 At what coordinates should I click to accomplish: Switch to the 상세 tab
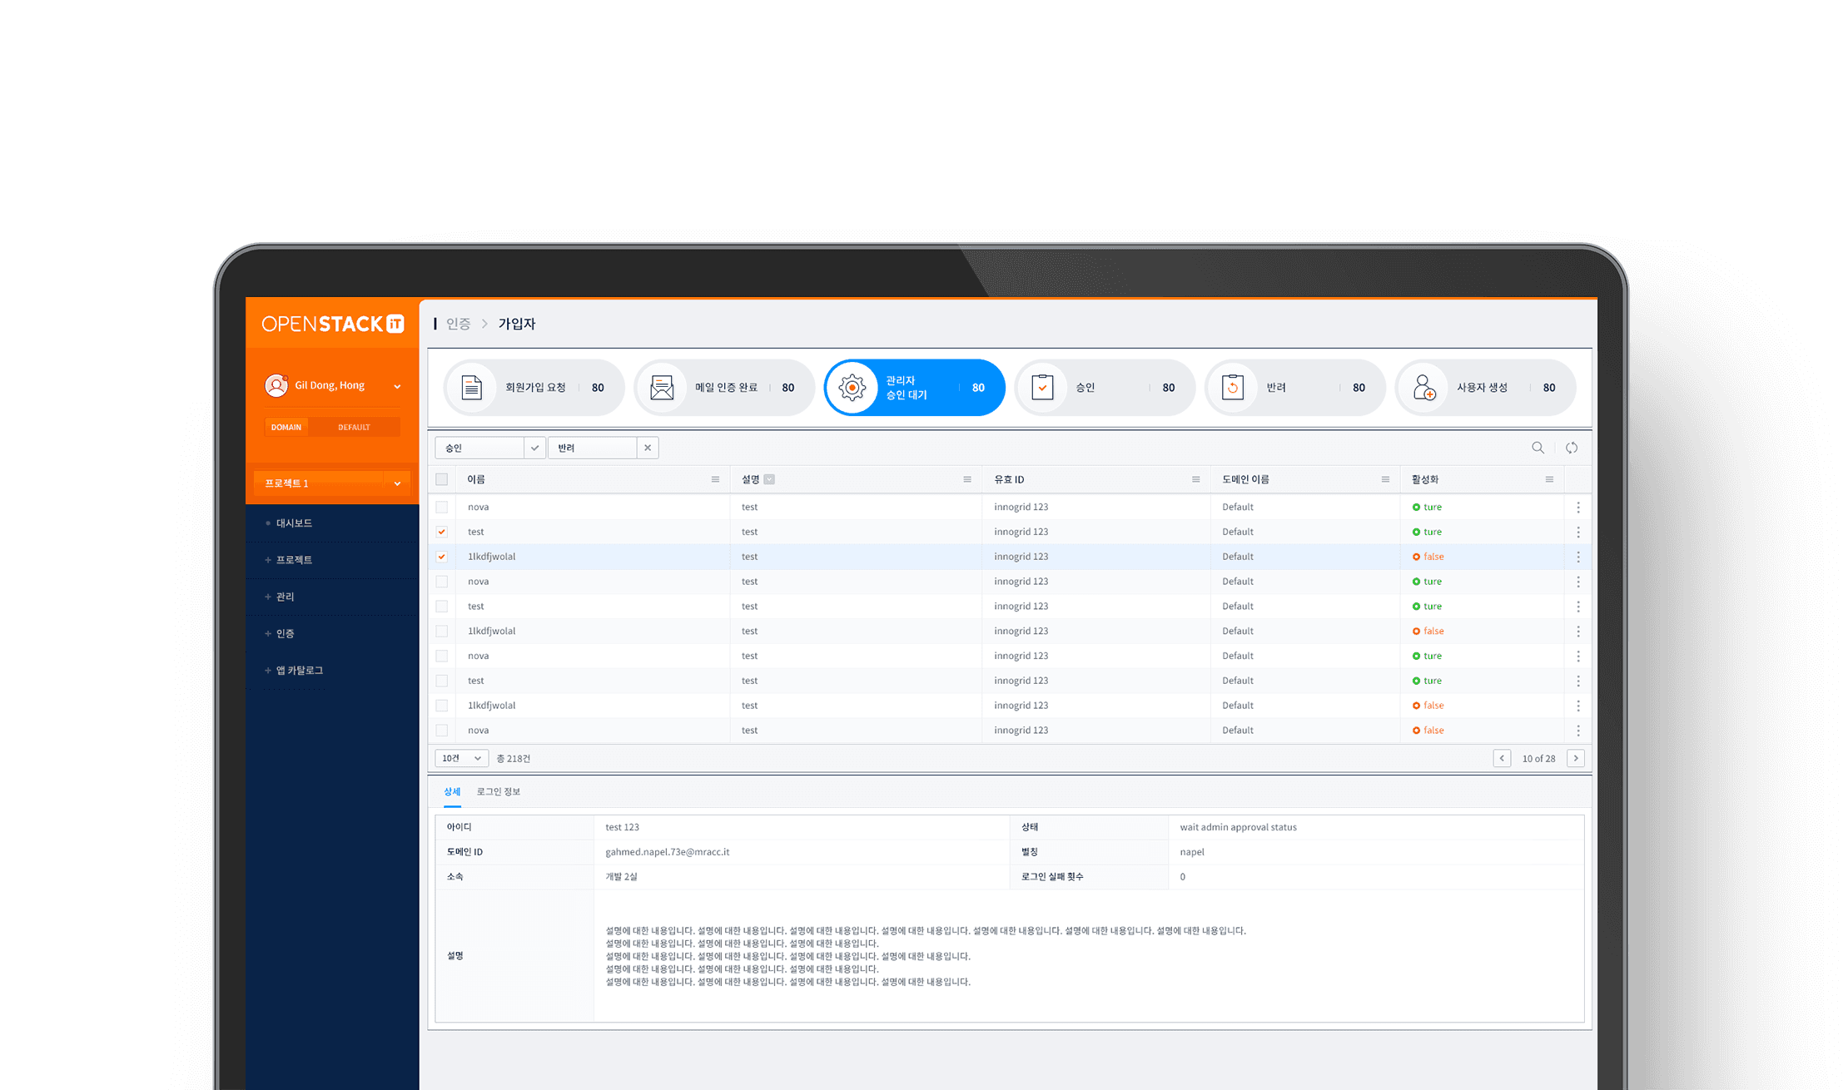tap(452, 791)
